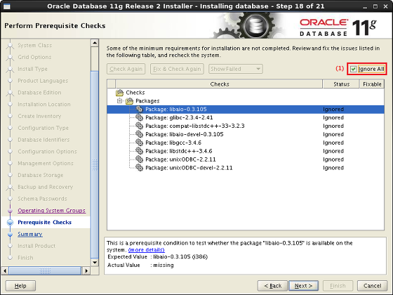Cancel the installation

coord(372,286)
